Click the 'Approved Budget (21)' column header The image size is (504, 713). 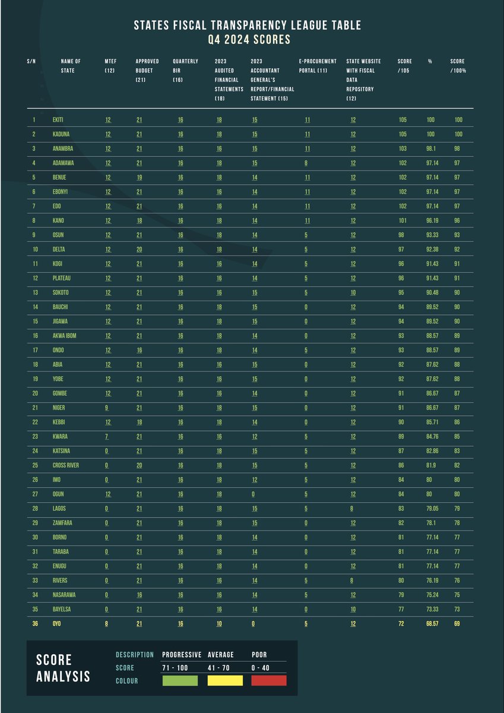(147, 71)
